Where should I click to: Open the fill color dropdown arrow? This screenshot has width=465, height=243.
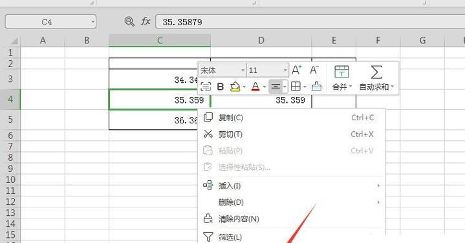pyautogui.click(x=244, y=87)
